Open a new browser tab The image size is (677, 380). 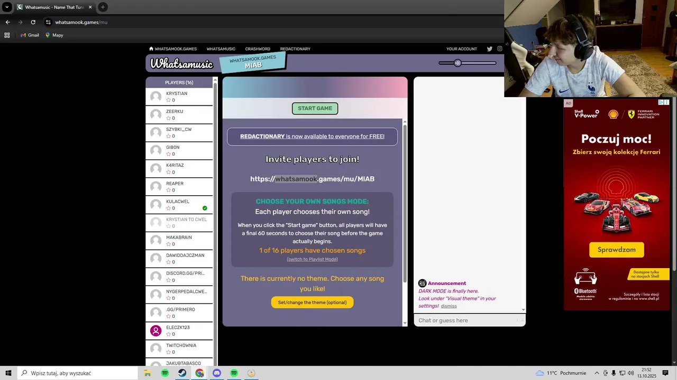tap(103, 7)
